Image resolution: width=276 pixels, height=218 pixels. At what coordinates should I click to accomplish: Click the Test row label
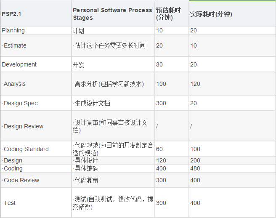tap(10, 203)
